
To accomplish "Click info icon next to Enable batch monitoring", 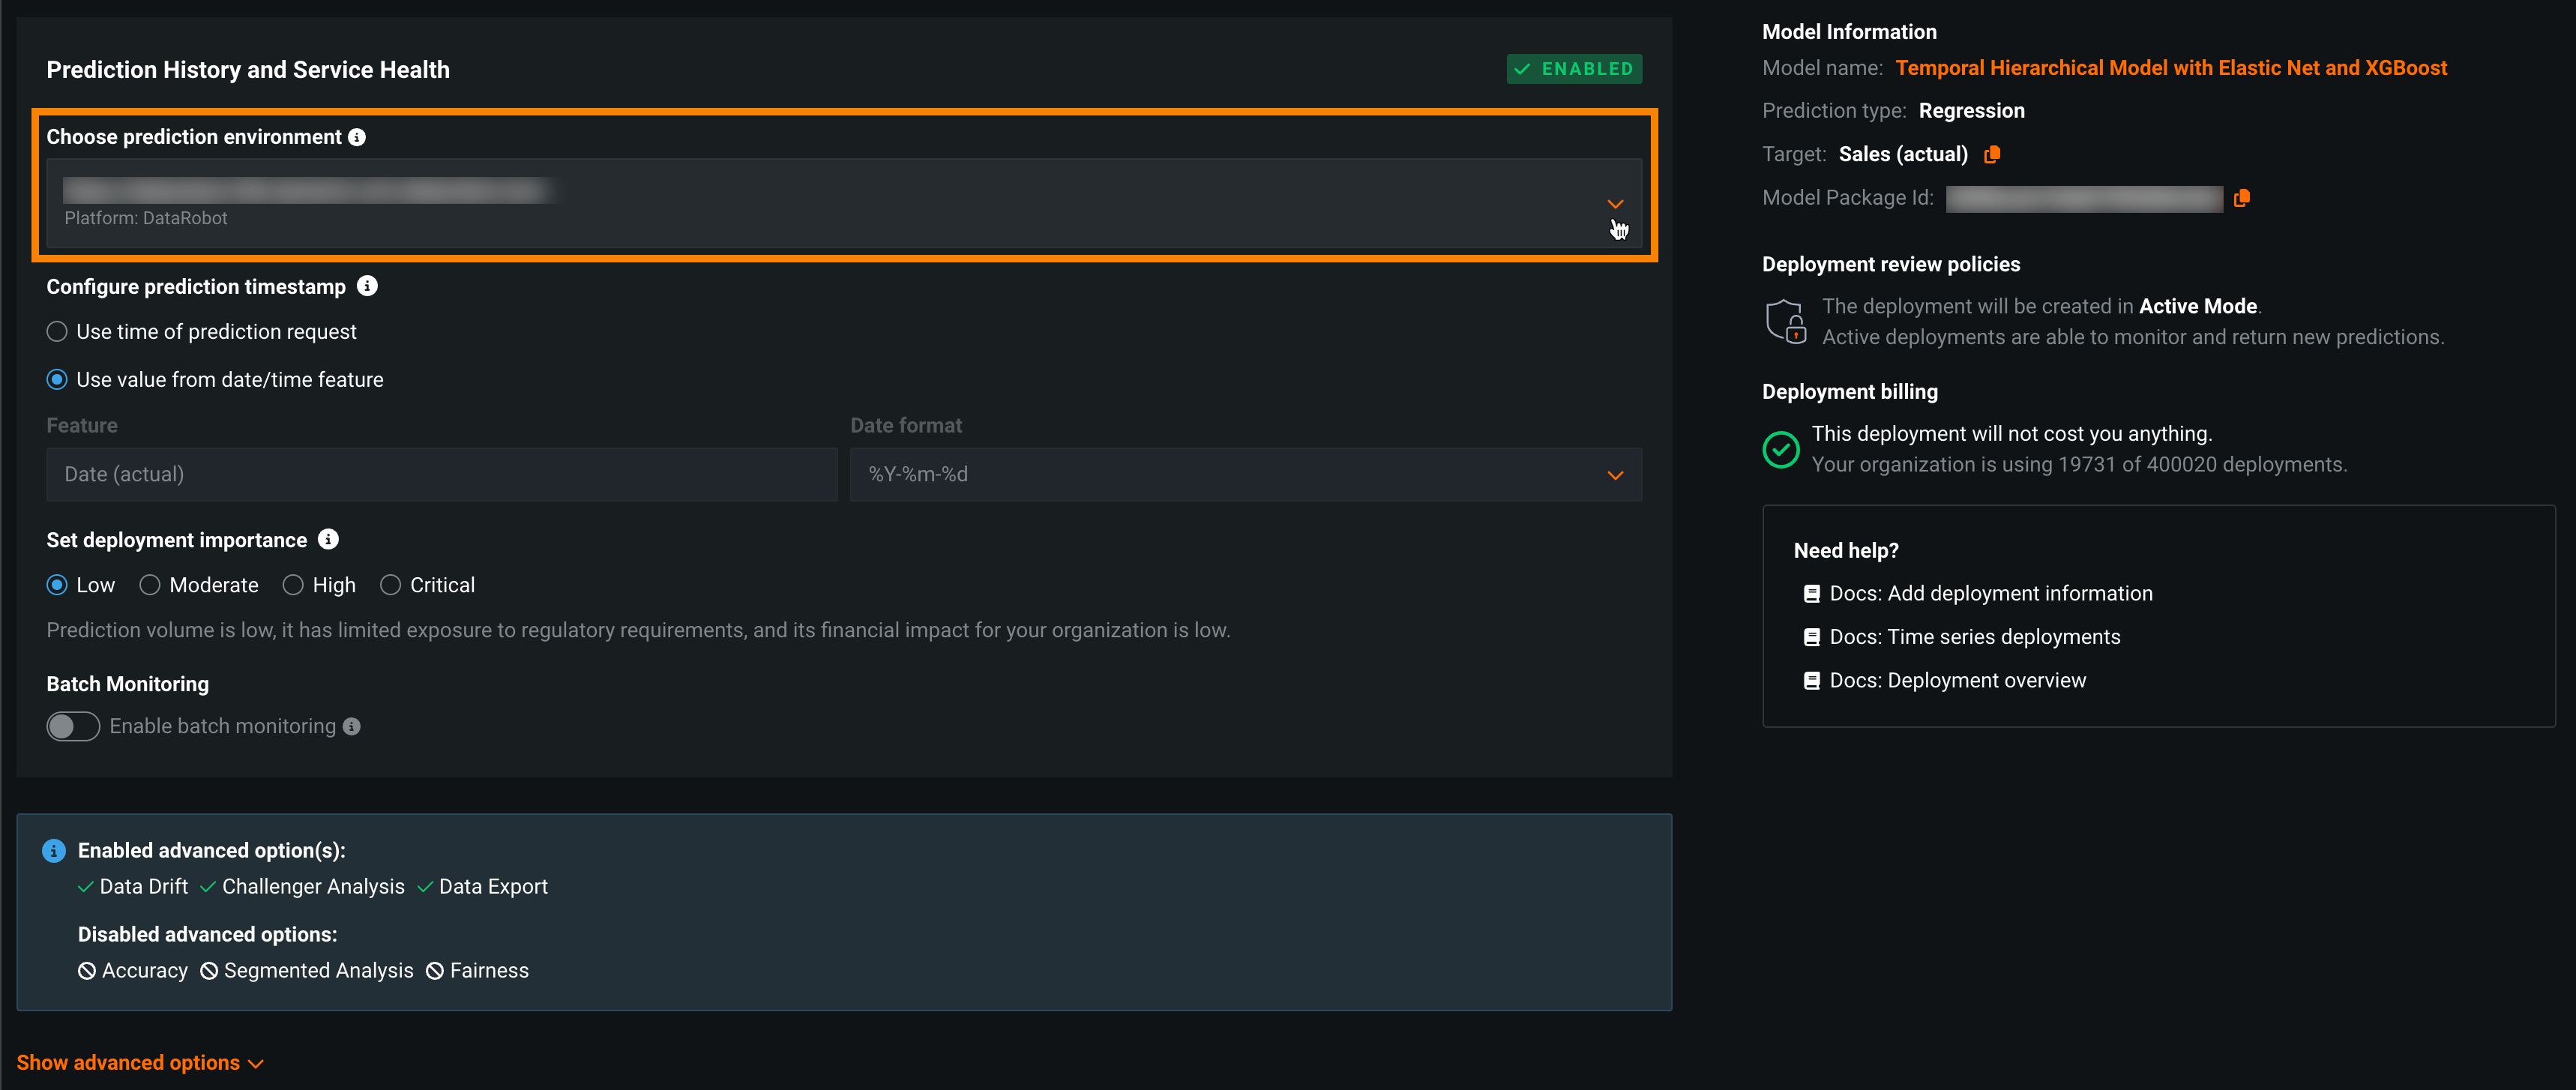I will 351,726.
